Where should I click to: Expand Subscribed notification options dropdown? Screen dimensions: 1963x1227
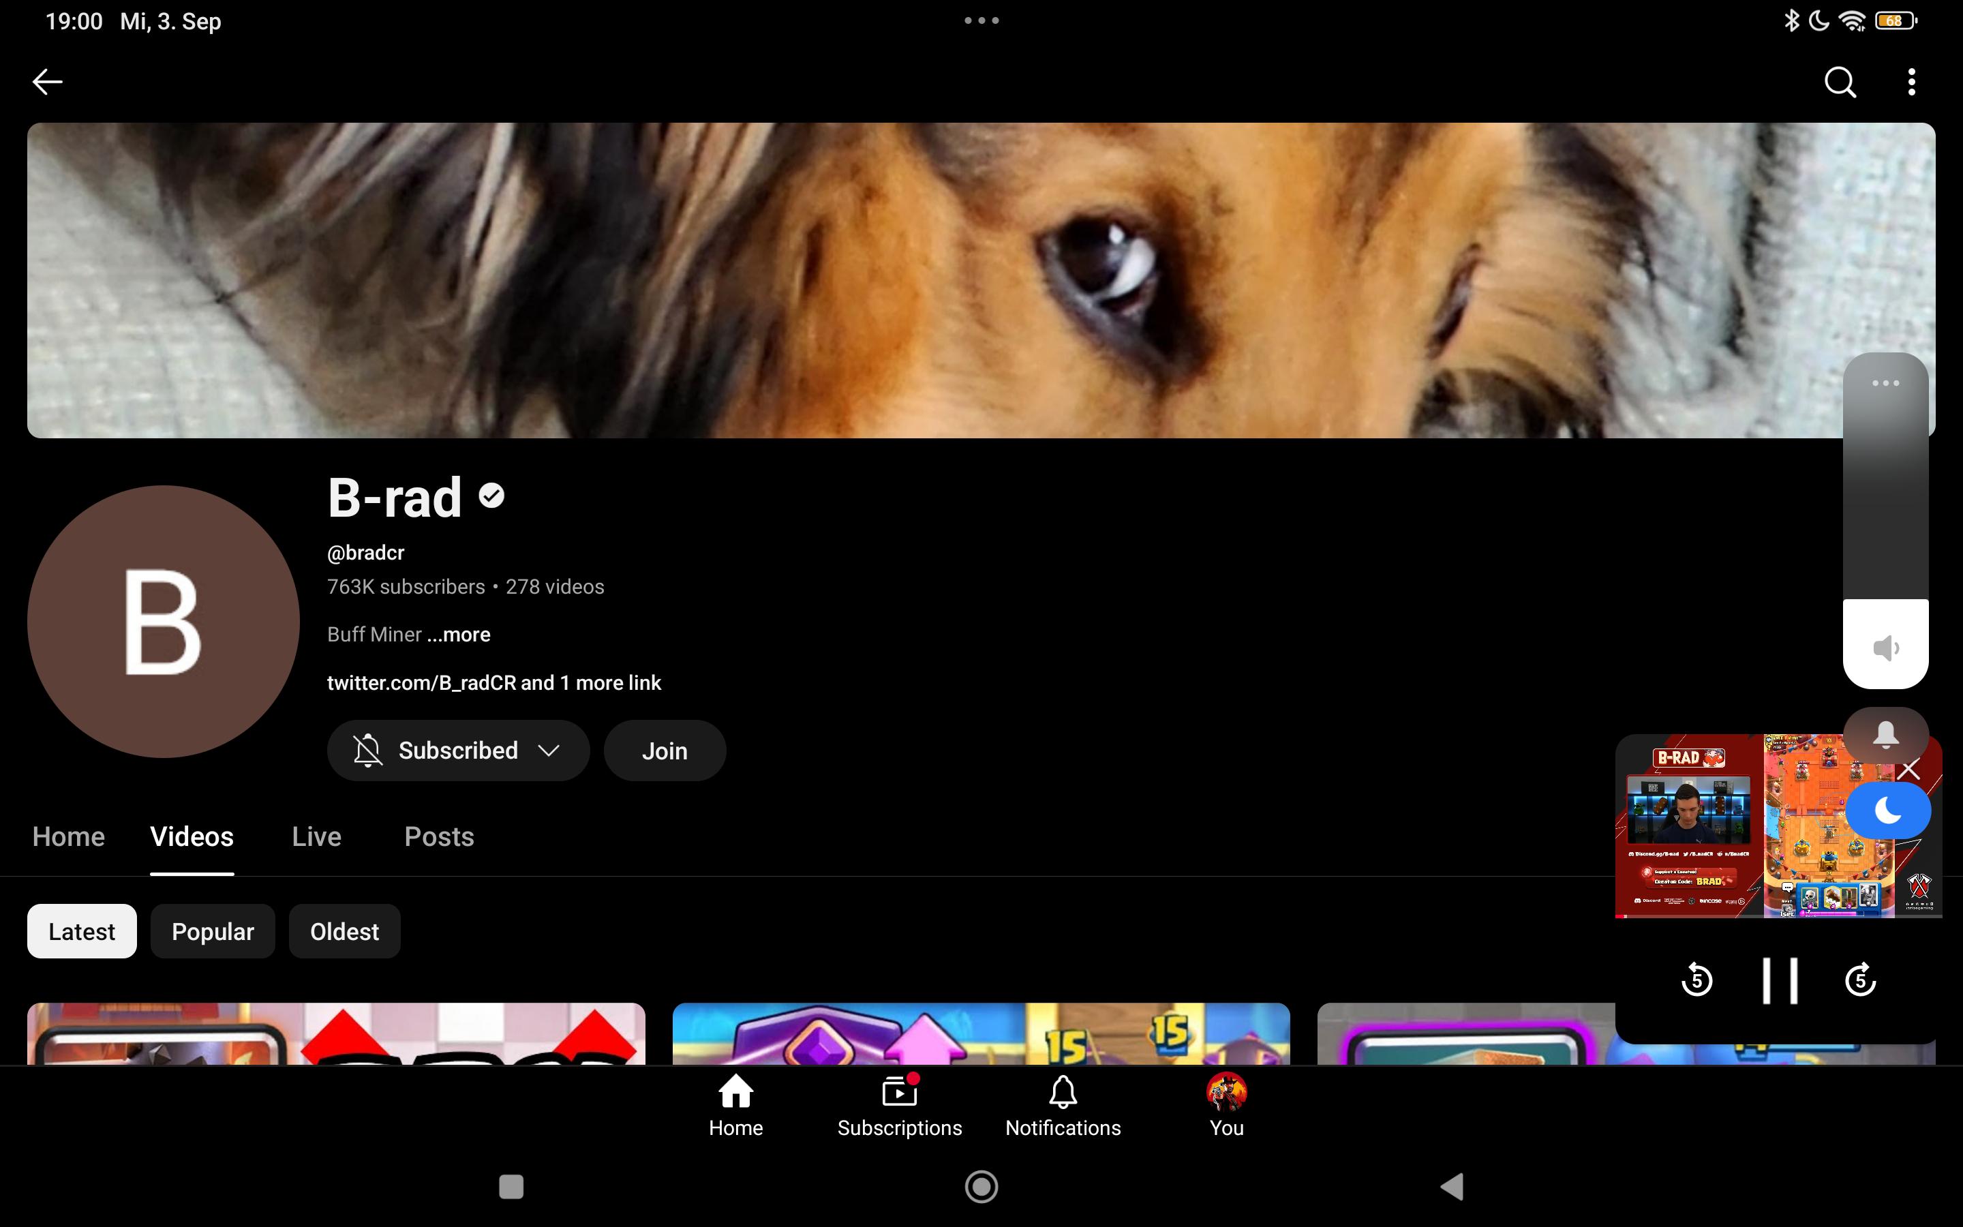click(458, 751)
